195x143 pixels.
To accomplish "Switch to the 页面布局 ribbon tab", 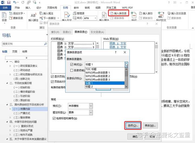I will [52, 8].
